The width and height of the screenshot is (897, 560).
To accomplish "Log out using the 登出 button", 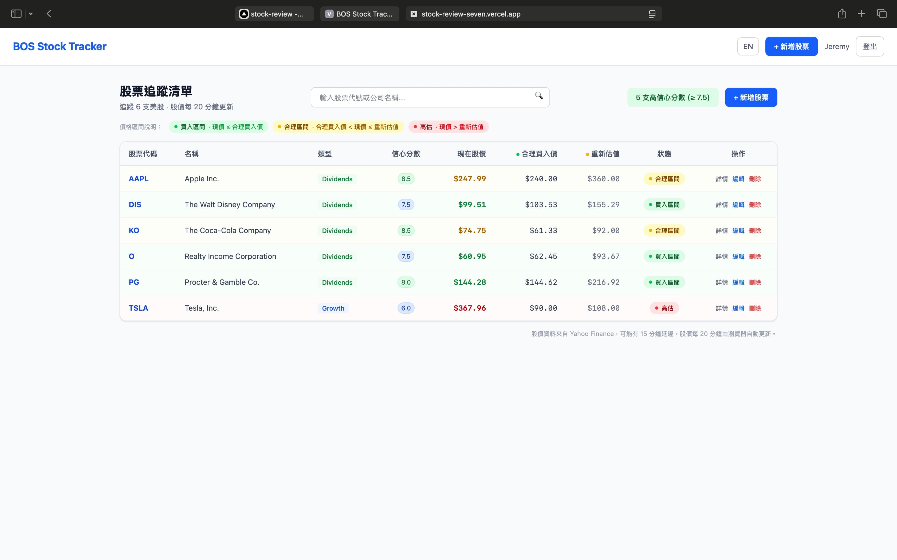I will click(x=869, y=46).
